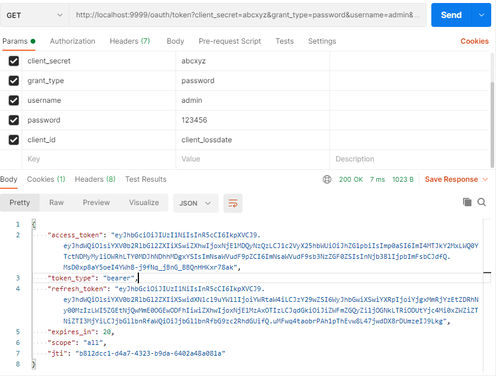Click the "refresh_token" key in response
The height and width of the screenshot is (376, 496).
(77, 289)
